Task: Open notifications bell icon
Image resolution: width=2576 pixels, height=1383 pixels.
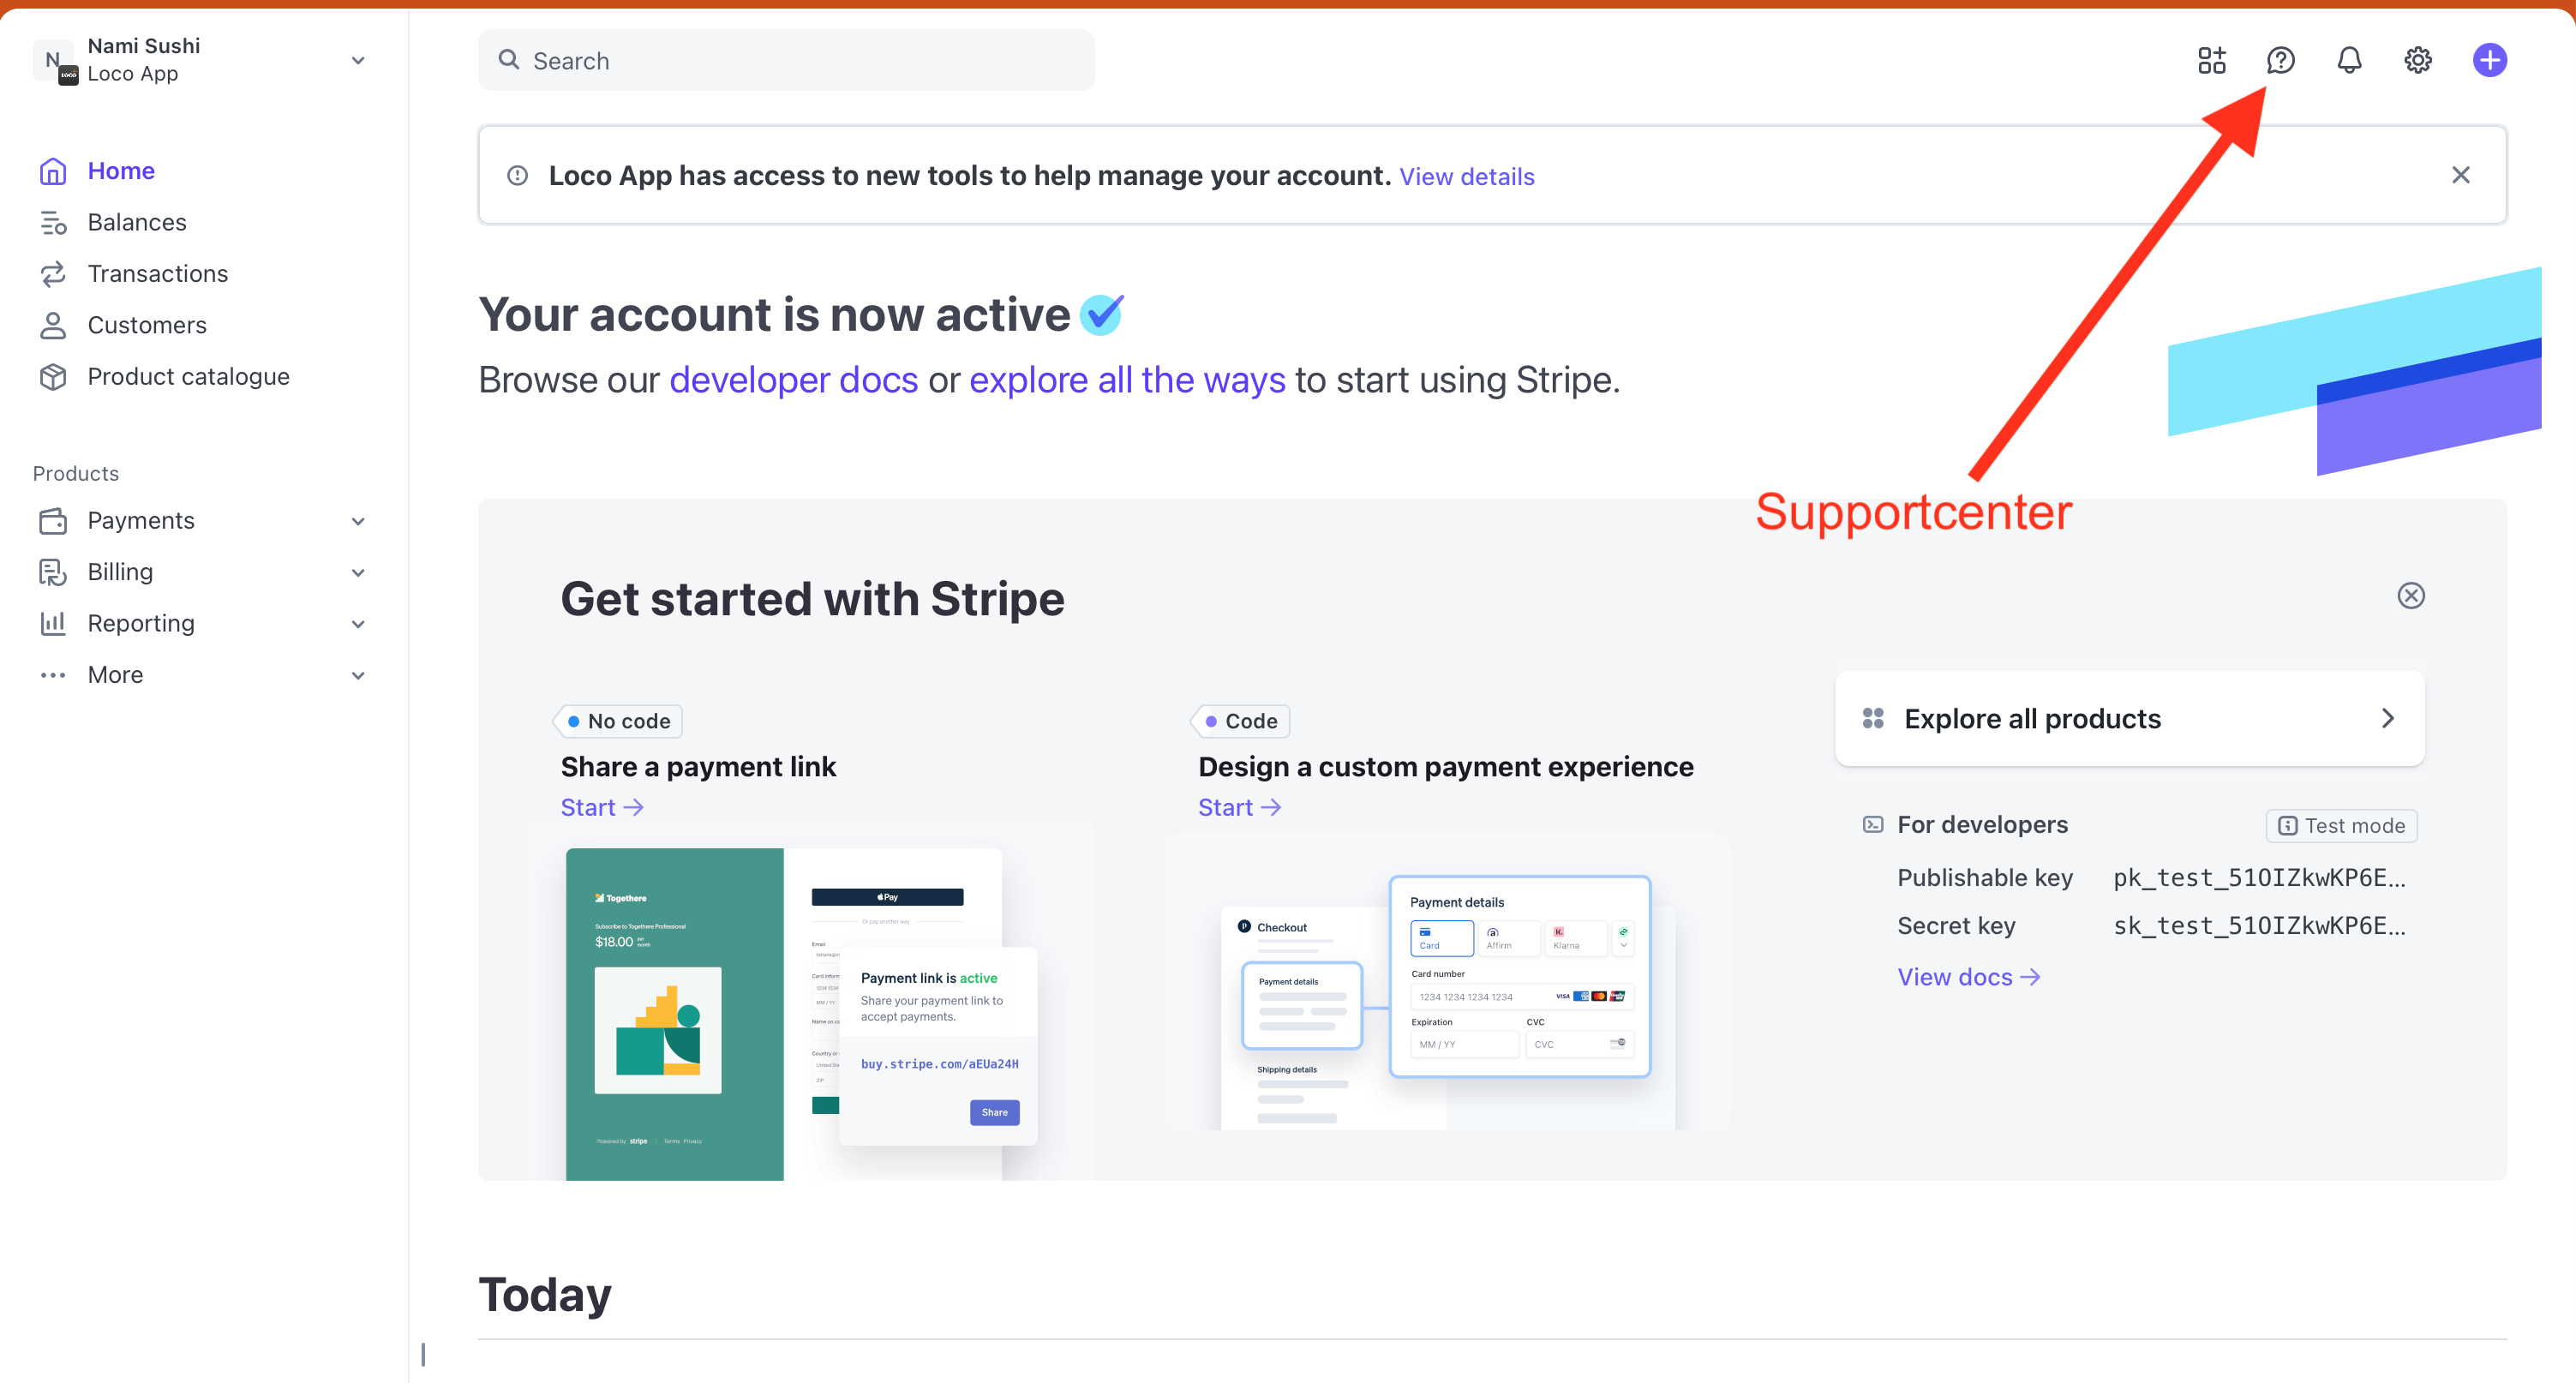Action: [x=2349, y=61]
